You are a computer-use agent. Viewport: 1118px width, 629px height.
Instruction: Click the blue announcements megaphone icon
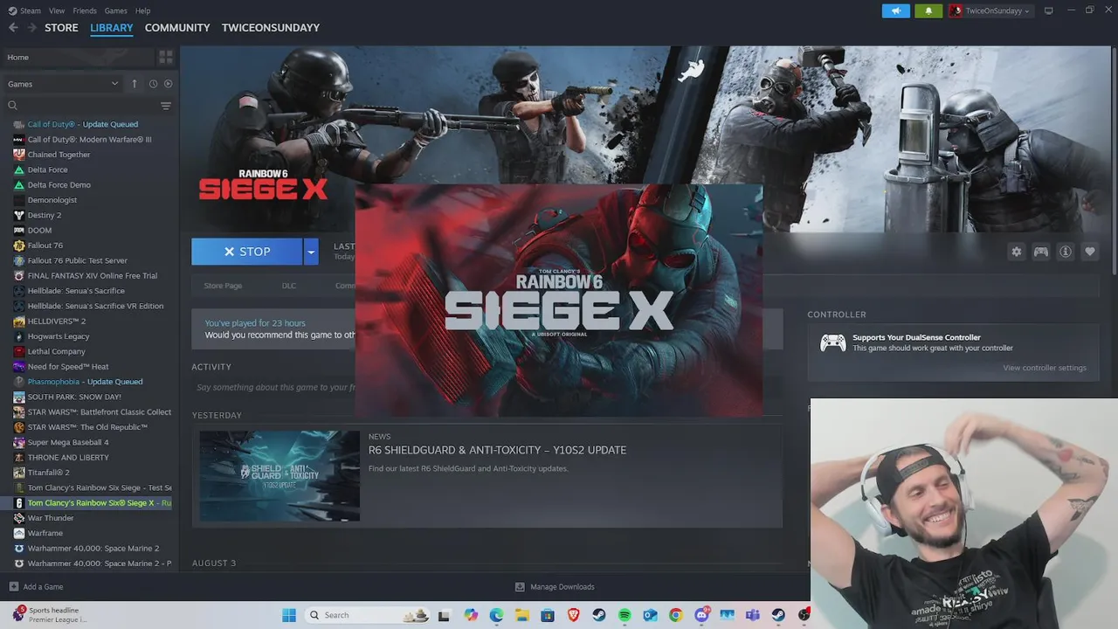895,10
